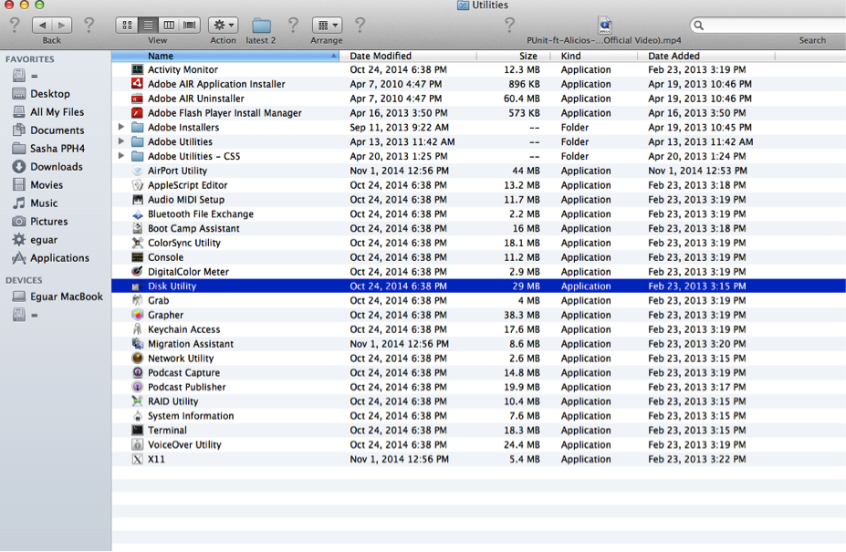846x552 pixels.
Task: Select the RAID Utility icon
Action: pos(138,401)
